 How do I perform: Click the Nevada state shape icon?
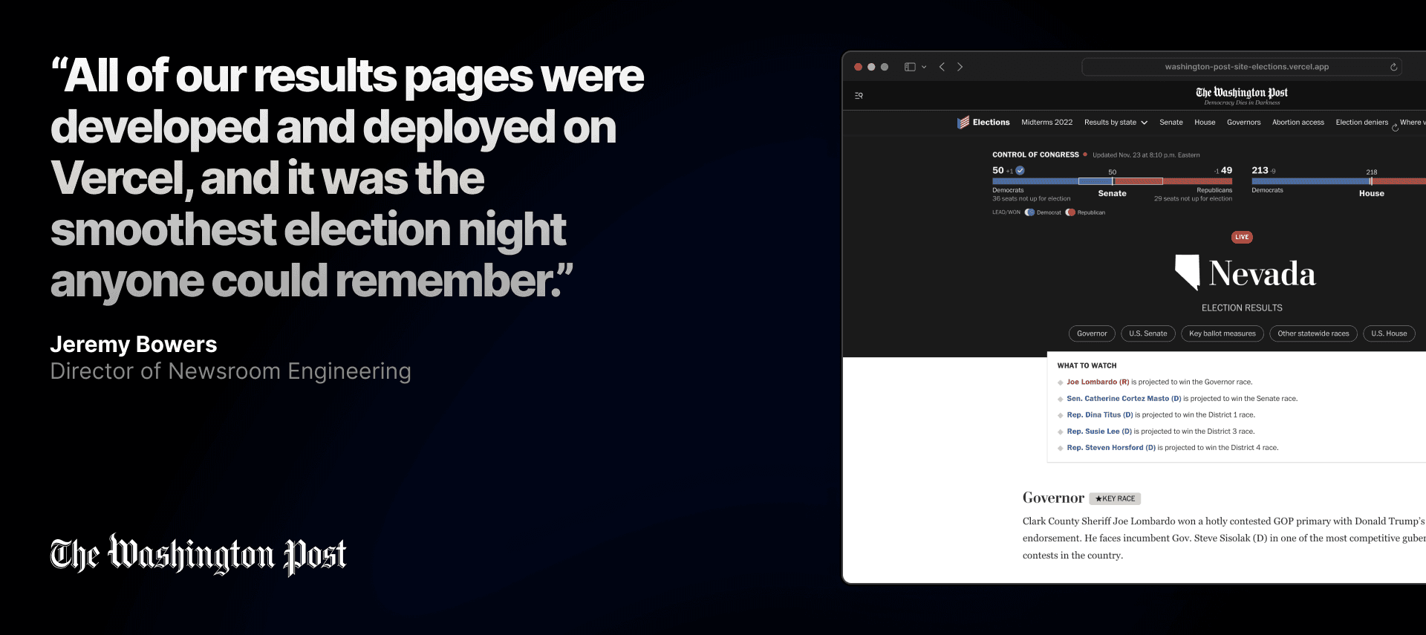point(1187,272)
